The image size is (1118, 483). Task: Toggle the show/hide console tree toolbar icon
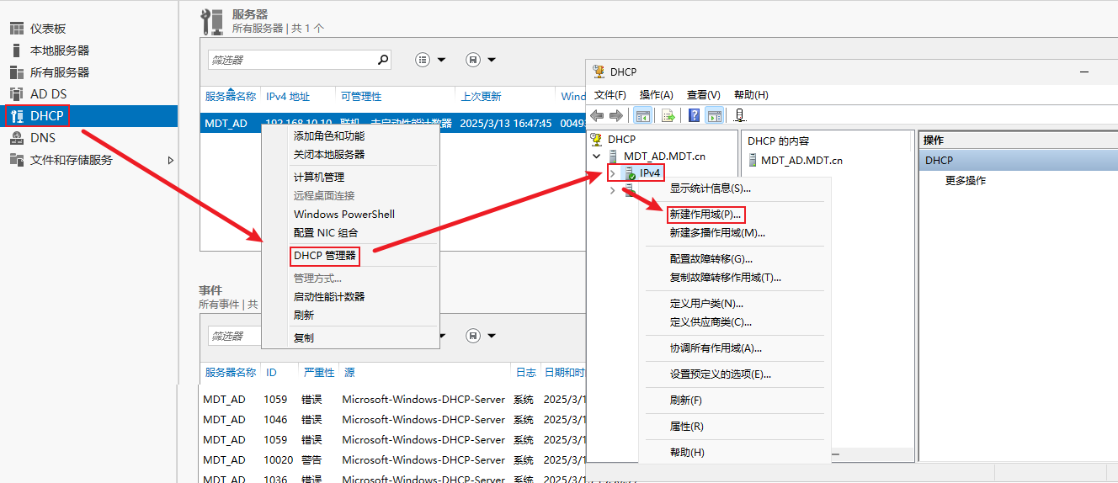[x=643, y=115]
